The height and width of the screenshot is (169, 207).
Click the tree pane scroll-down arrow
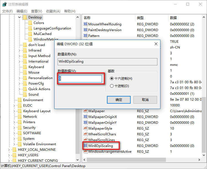point(78,160)
